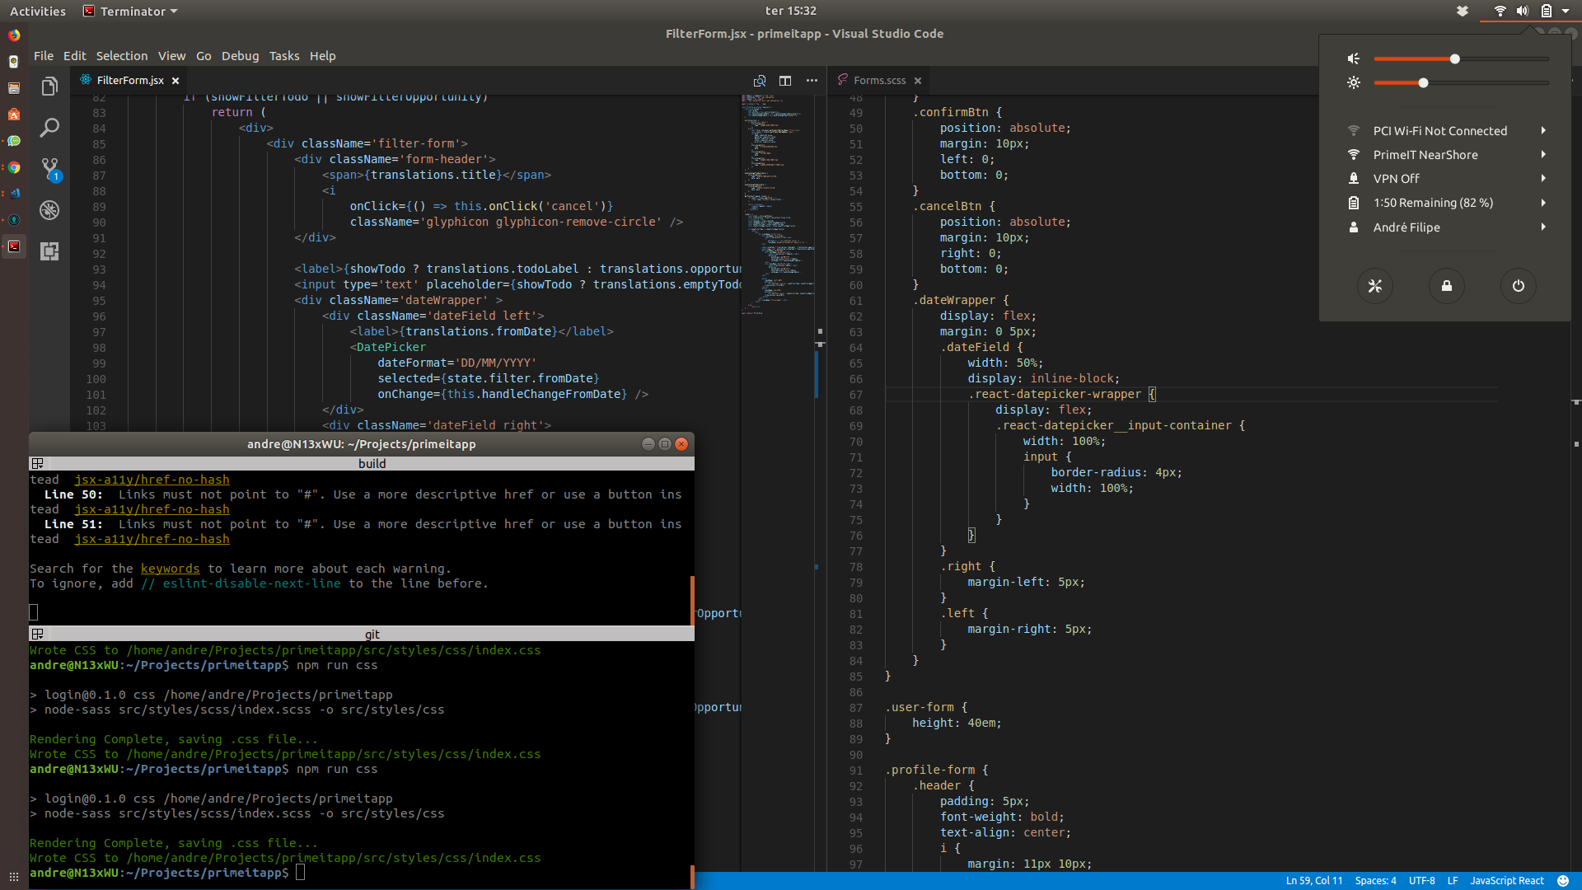Screen dimensions: 1582x890
Task: Open the Tasks menu
Action: coord(284,56)
